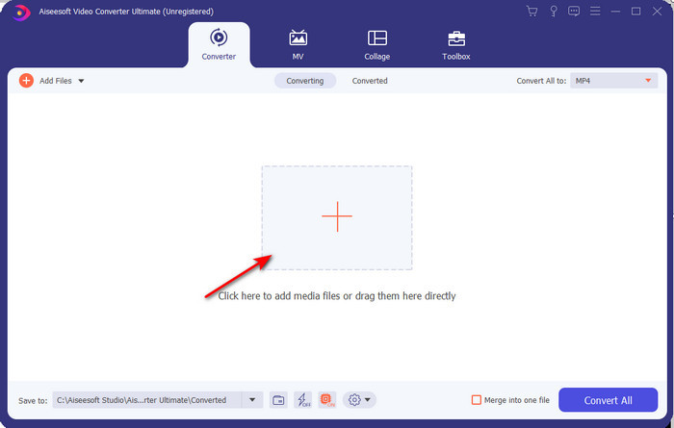The width and height of the screenshot is (674, 428).
Task: Click the Aiseesoft logo icon
Action: [20, 12]
